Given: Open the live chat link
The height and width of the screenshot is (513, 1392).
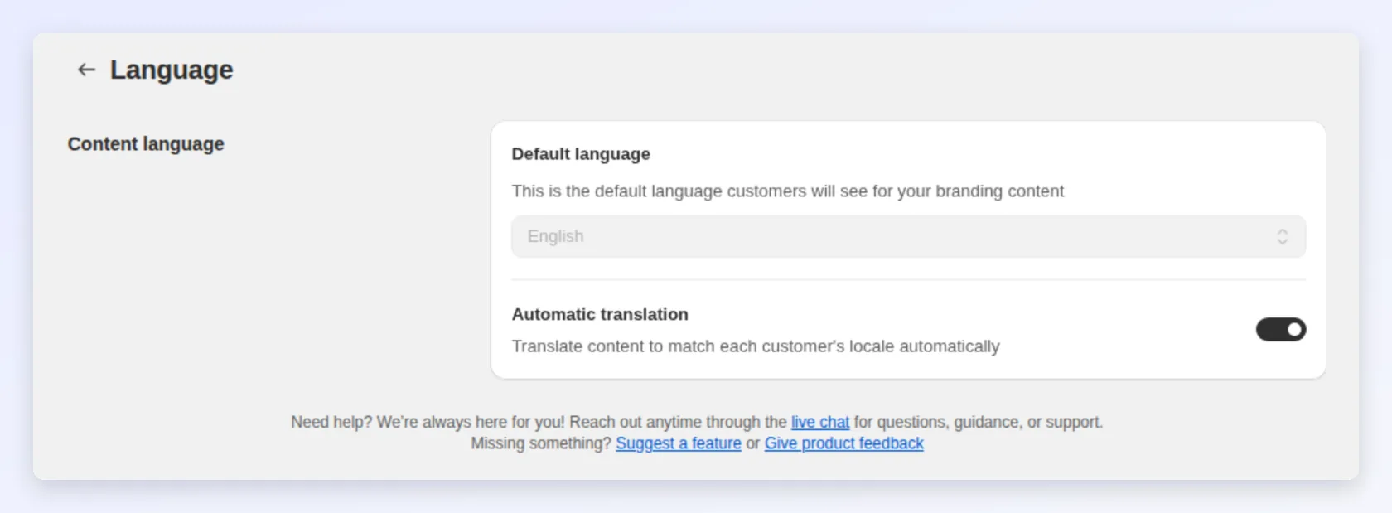Looking at the screenshot, I should click(819, 422).
